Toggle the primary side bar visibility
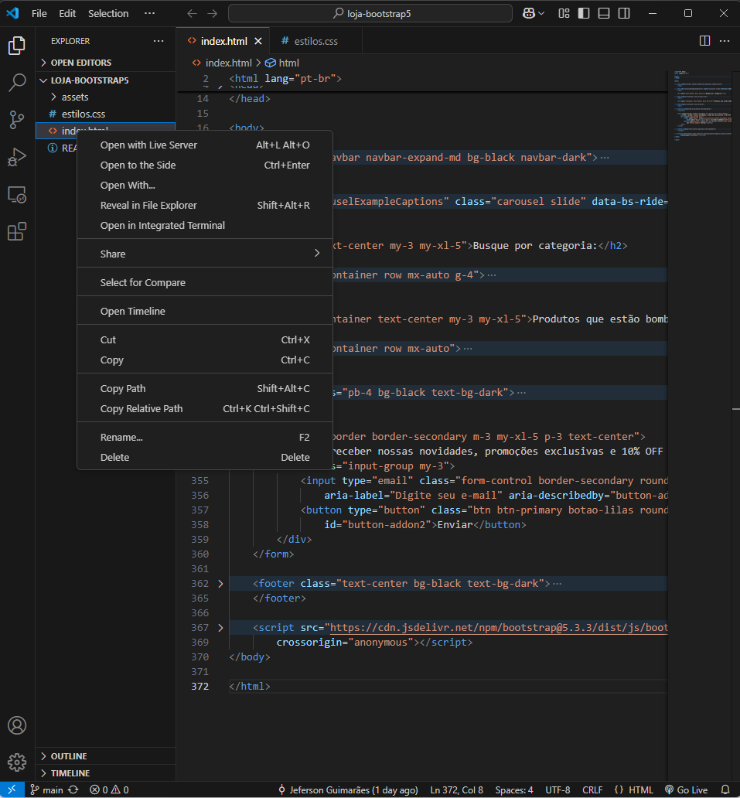The height and width of the screenshot is (798, 740). (x=584, y=14)
